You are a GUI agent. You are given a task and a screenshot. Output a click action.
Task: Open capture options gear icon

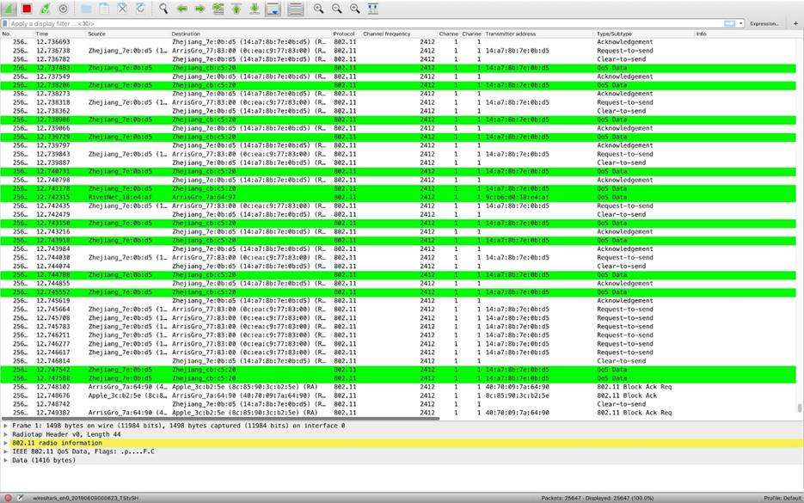click(x=63, y=9)
